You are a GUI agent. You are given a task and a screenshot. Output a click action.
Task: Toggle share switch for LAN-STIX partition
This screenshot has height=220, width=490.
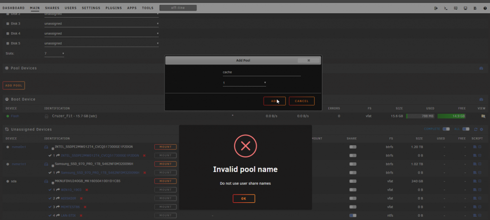pos(353,215)
